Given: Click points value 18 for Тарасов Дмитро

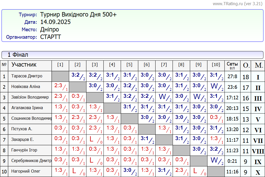Looking at the screenshot, I should tap(246, 77).
